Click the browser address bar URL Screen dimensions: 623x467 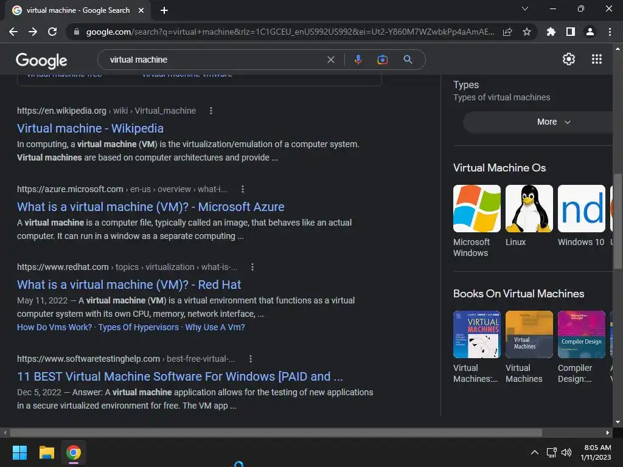[x=290, y=32]
